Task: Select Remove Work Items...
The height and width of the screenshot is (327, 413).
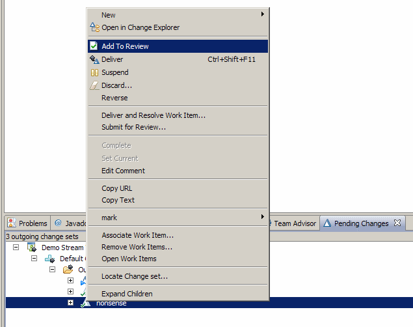Action: (178, 247)
